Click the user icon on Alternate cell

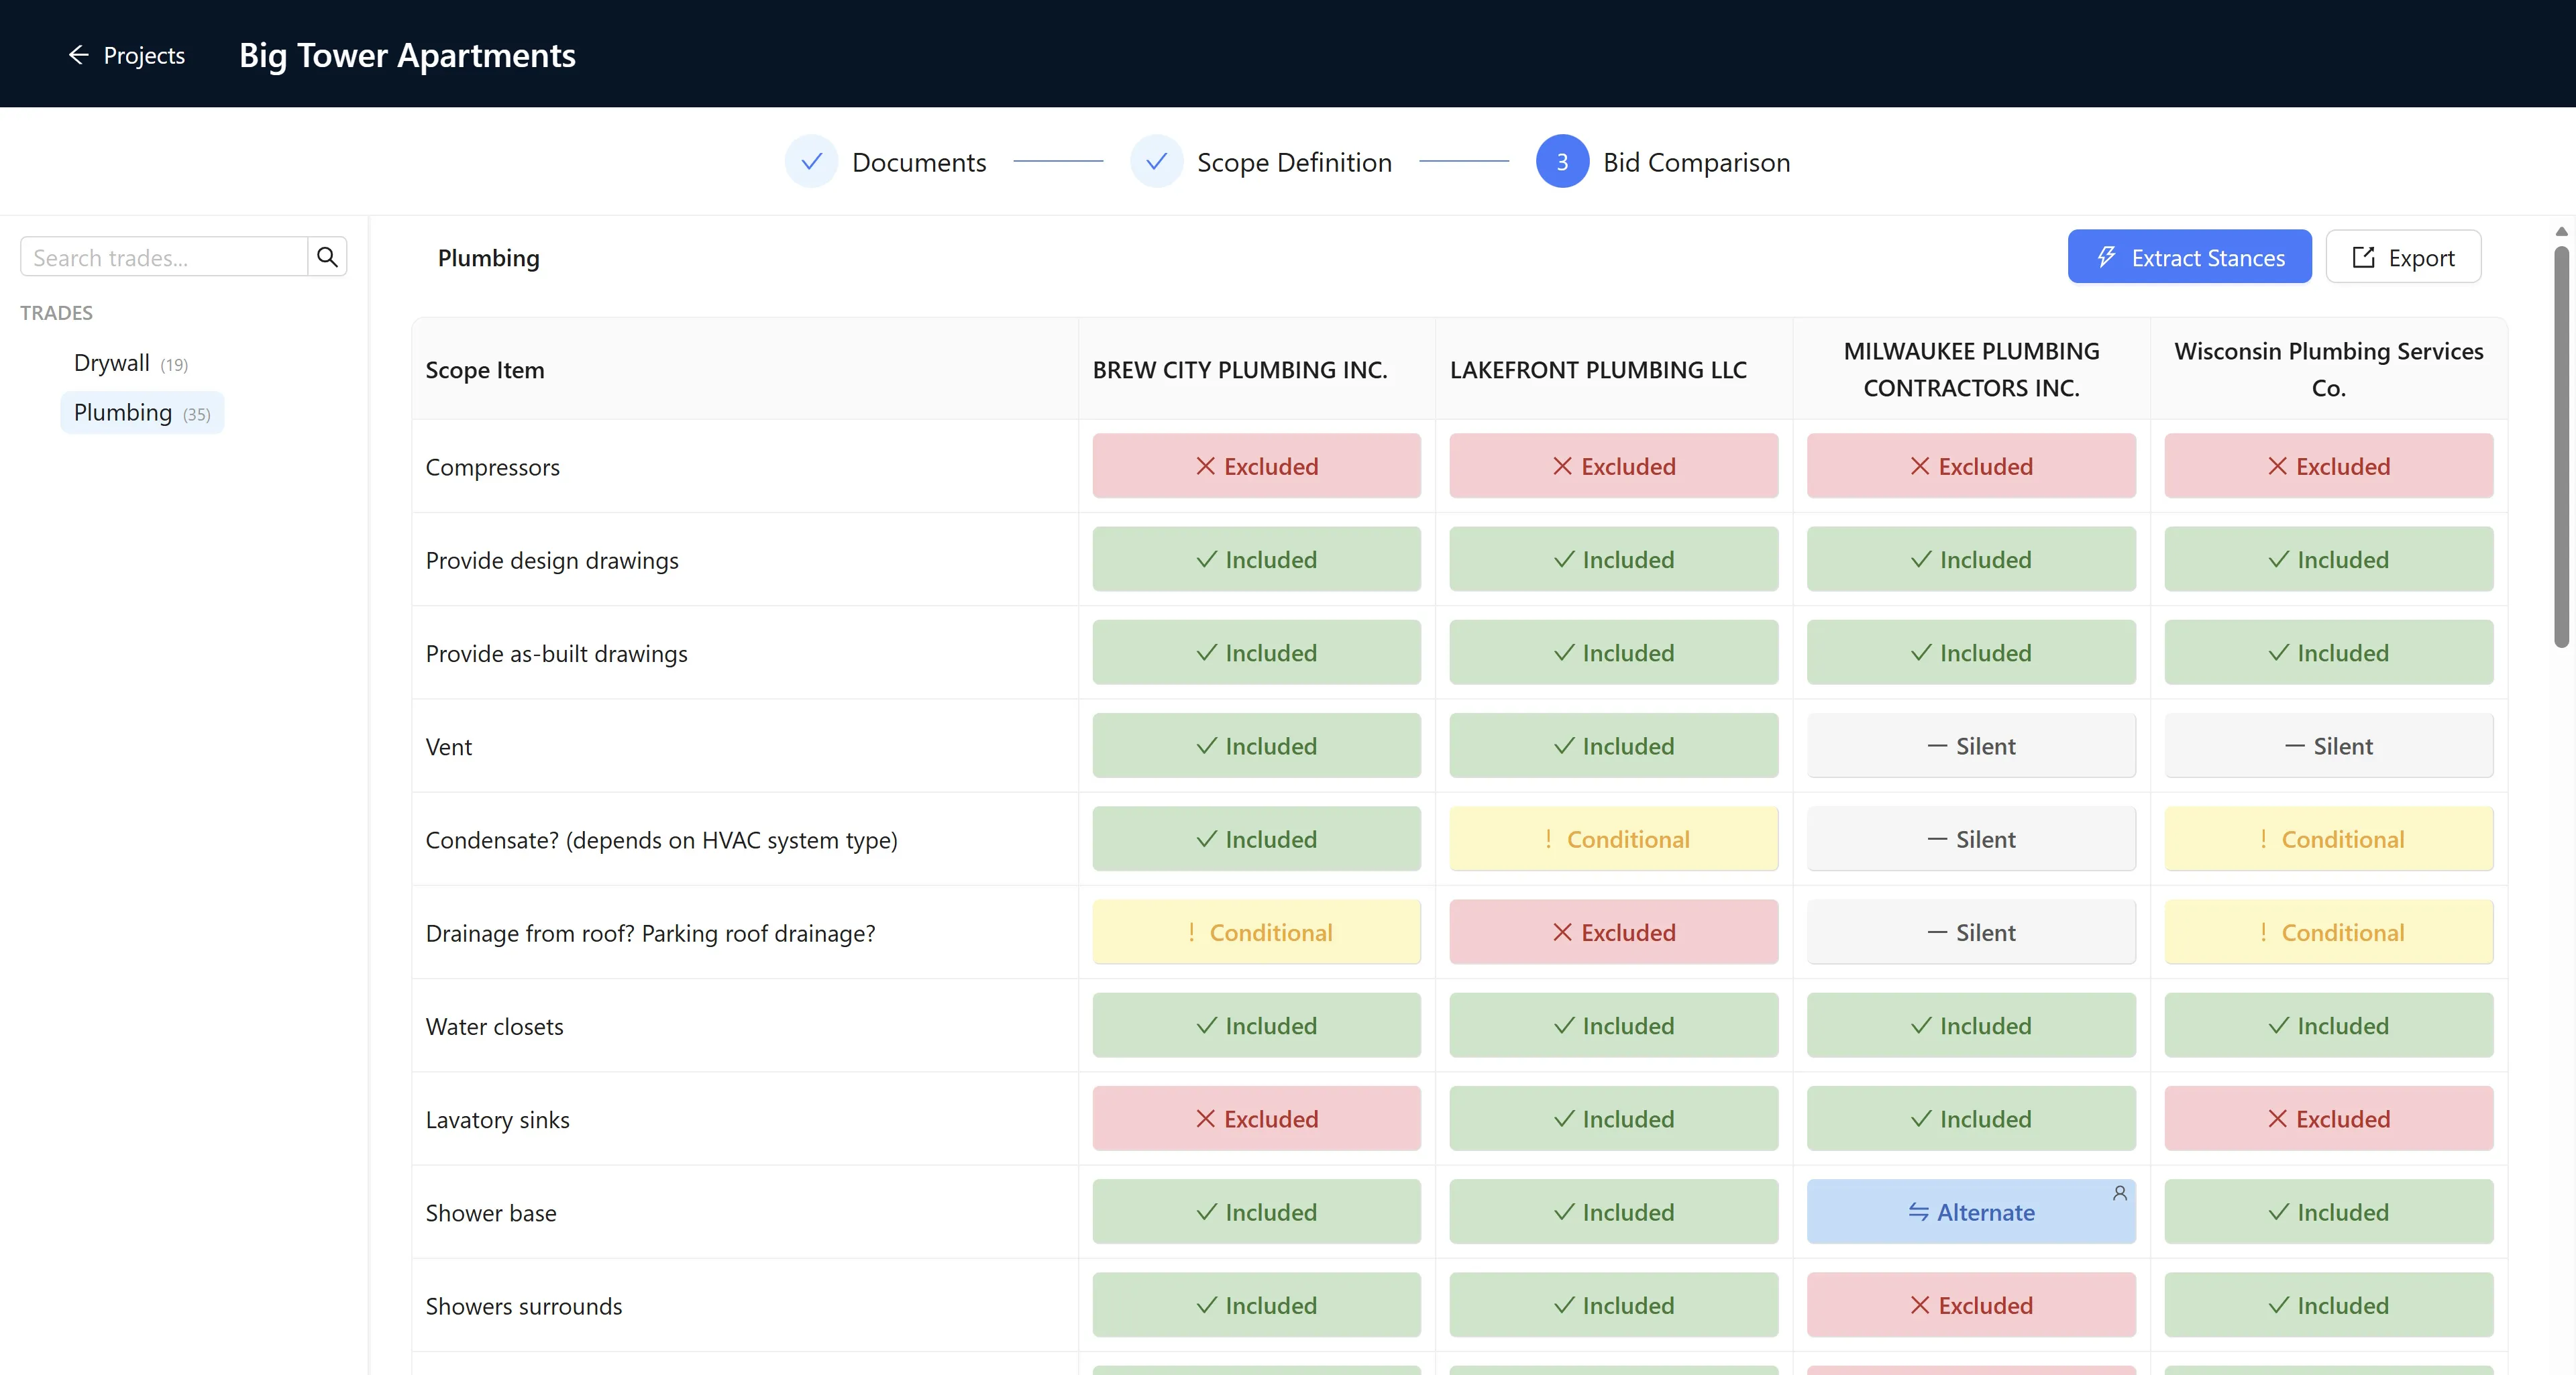coord(2119,1193)
